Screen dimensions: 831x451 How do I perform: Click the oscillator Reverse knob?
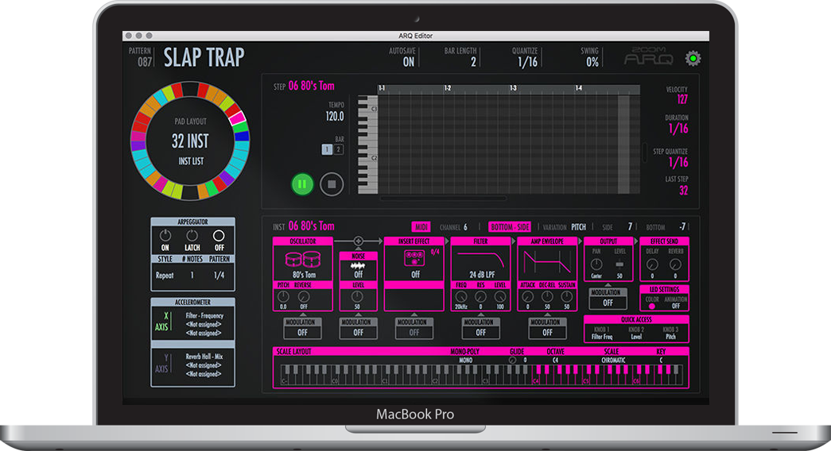(303, 296)
